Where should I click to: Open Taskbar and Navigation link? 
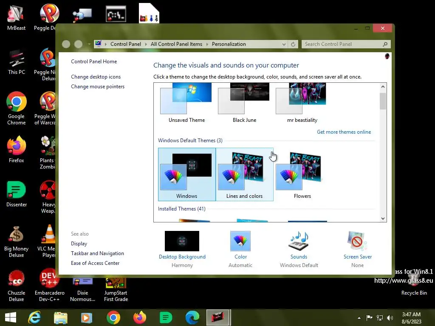point(97,253)
